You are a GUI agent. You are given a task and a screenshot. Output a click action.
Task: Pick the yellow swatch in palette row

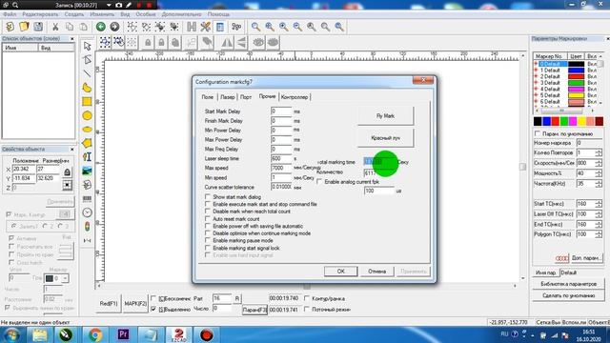pyautogui.click(x=581, y=122)
